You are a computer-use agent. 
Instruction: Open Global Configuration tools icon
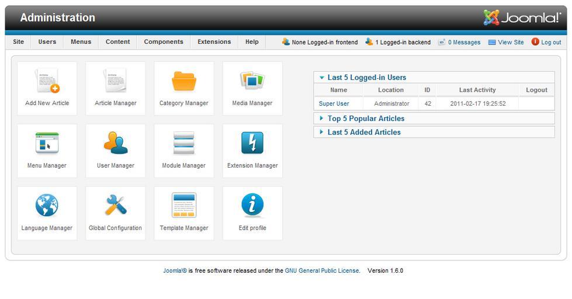[115, 206]
